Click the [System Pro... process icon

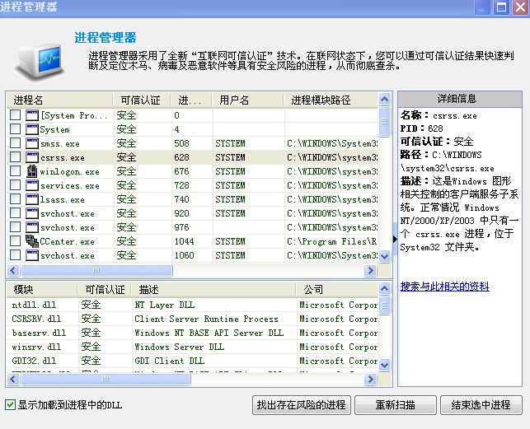click(32, 115)
